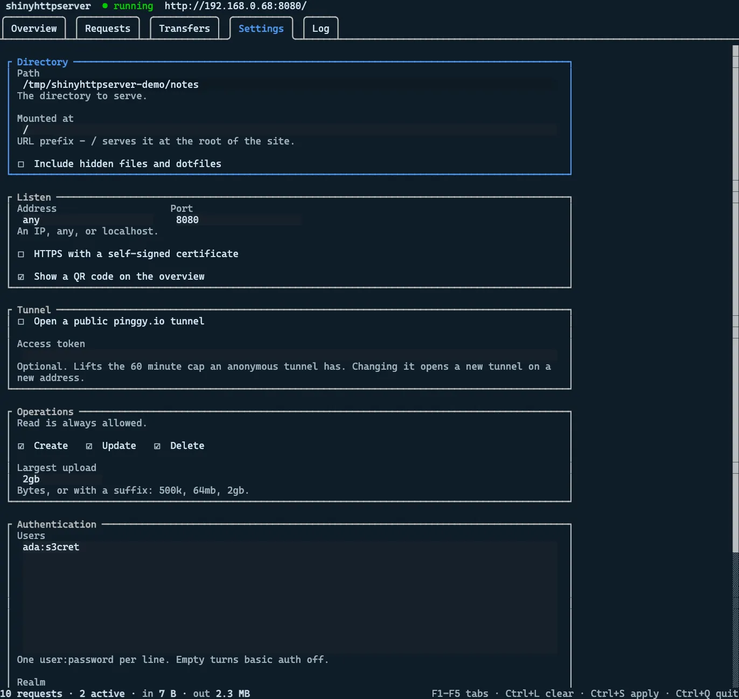739x699 pixels.
Task: Toggle the Delete operation checkbox
Action: click(179, 446)
